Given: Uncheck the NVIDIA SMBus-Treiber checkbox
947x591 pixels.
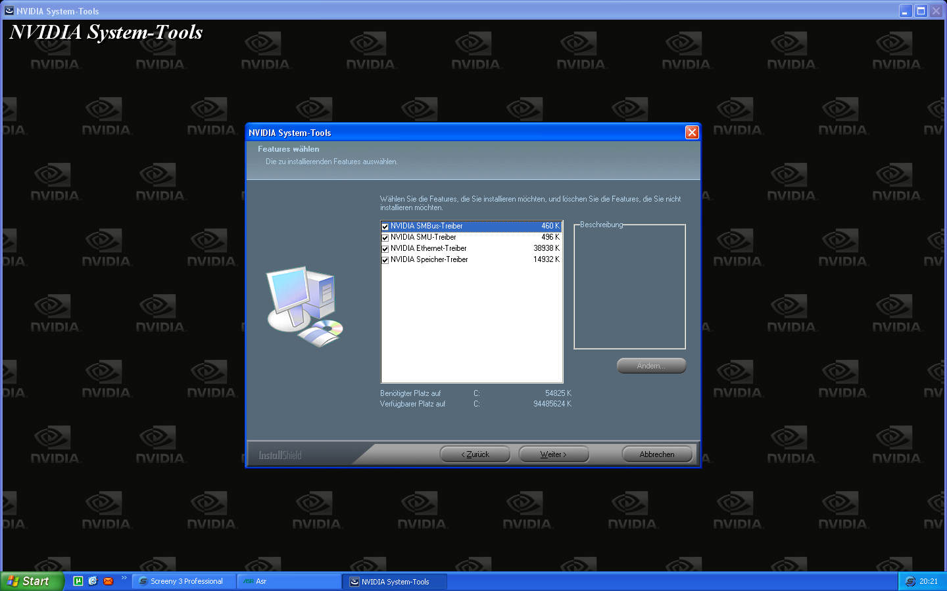Looking at the screenshot, I should 385,227.
